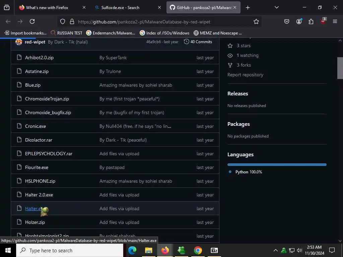343x257 pixels.
Task: Open a new browser tab
Action: coord(248,8)
